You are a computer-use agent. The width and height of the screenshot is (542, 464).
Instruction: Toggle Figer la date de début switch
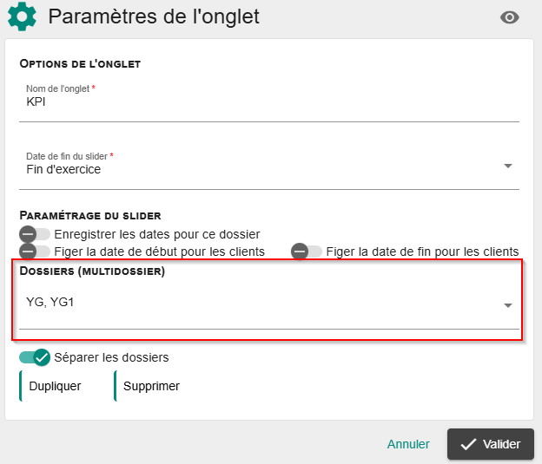click(x=35, y=252)
